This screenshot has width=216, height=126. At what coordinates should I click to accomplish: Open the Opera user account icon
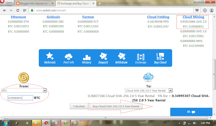point(212,10)
